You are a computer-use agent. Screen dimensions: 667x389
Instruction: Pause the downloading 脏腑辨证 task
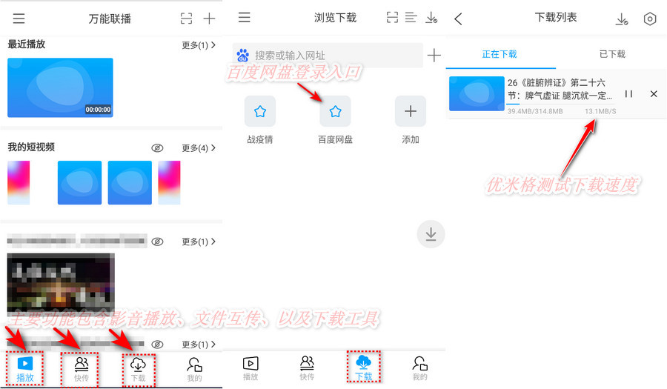pyautogui.click(x=628, y=94)
